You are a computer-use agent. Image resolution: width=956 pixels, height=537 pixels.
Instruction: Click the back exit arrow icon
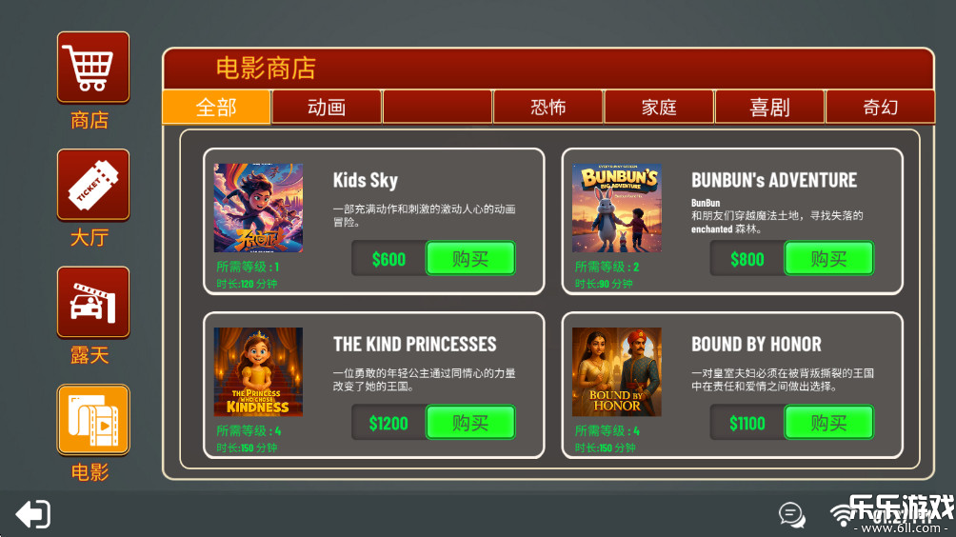tap(33, 514)
